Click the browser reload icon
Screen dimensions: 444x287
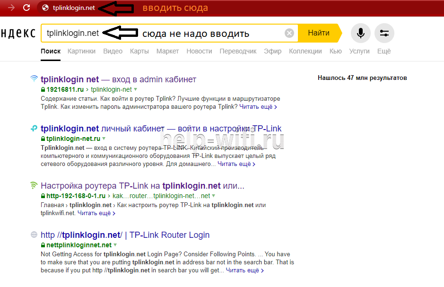click(27, 8)
